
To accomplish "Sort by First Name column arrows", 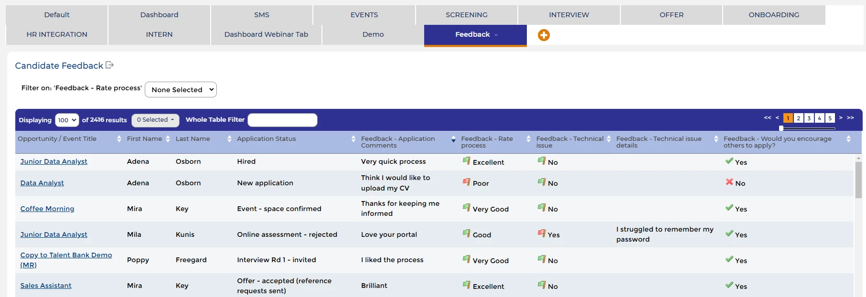I will tap(168, 139).
